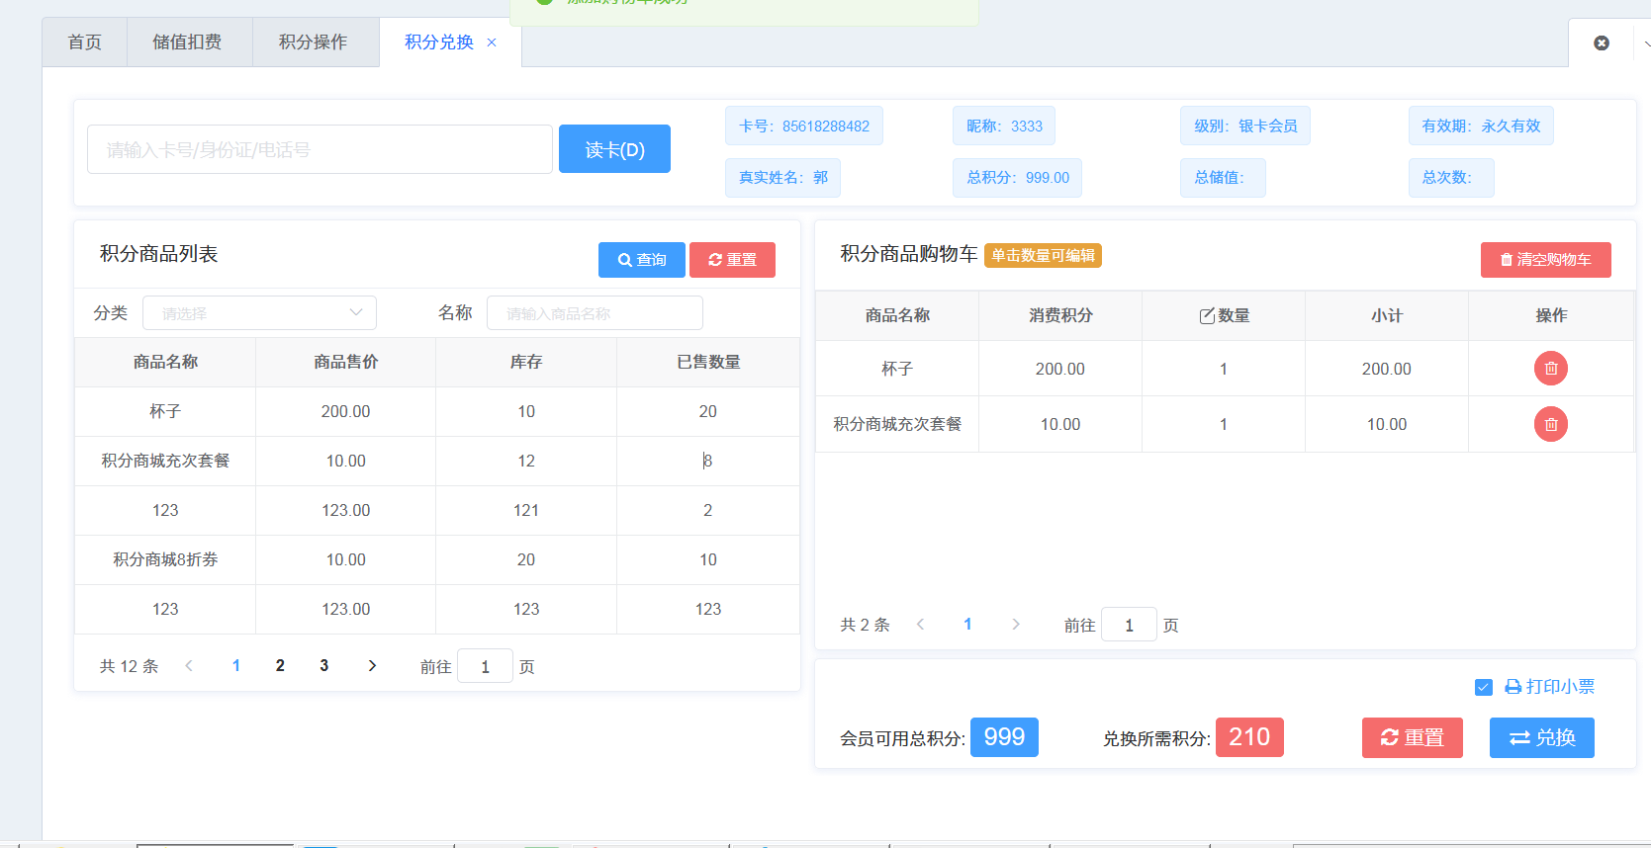Click the 小计 column header in cart

(x=1386, y=315)
